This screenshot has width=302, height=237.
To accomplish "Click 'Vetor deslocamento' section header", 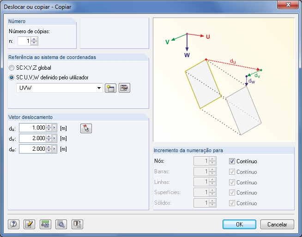I will pos(30,117).
